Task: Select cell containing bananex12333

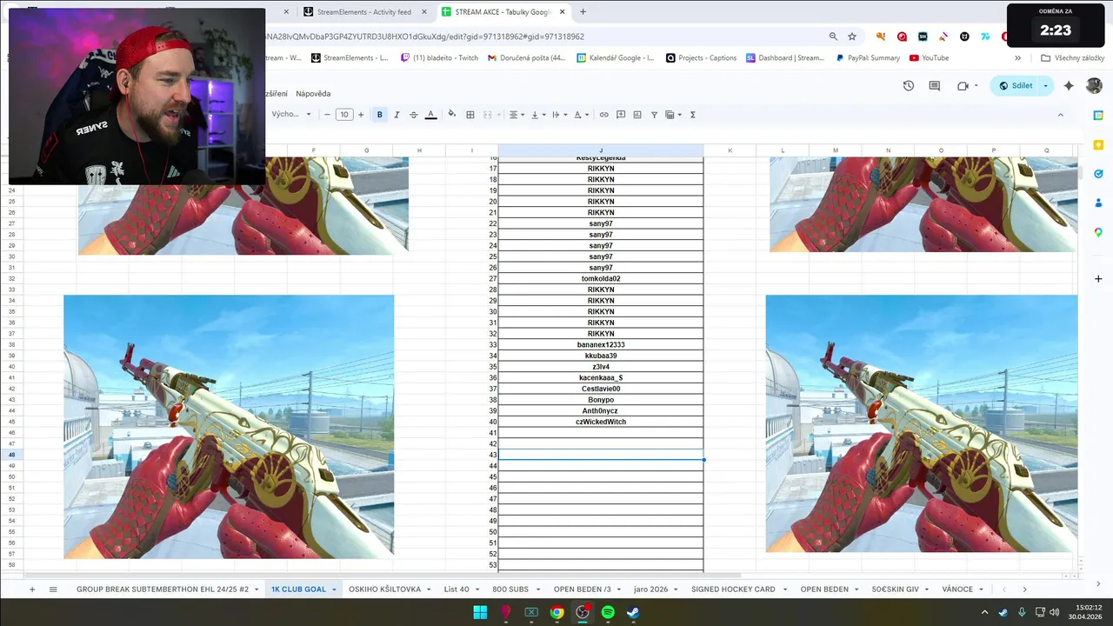Action: tap(601, 345)
